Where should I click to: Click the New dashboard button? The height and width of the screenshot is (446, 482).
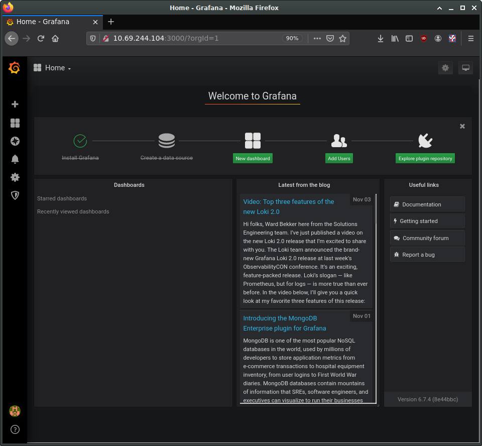tap(253, 158)
